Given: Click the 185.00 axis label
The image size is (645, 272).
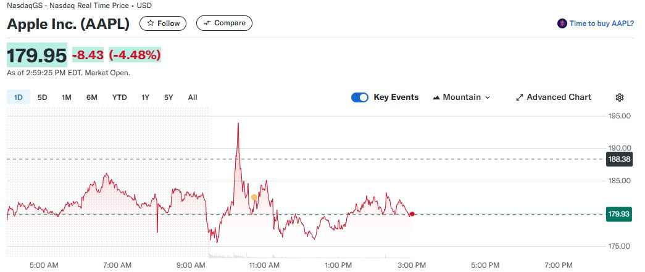Looking at the screenshot, I should click(x=619, y=181).
